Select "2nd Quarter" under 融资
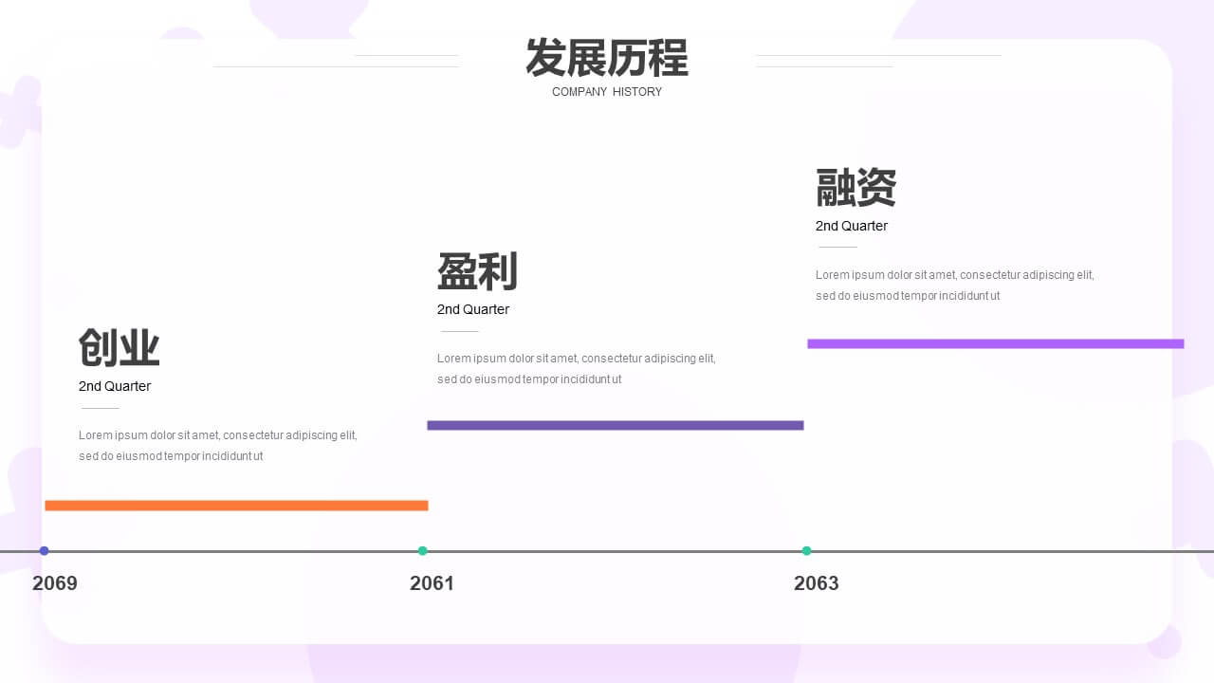 (x=852, y=226)
